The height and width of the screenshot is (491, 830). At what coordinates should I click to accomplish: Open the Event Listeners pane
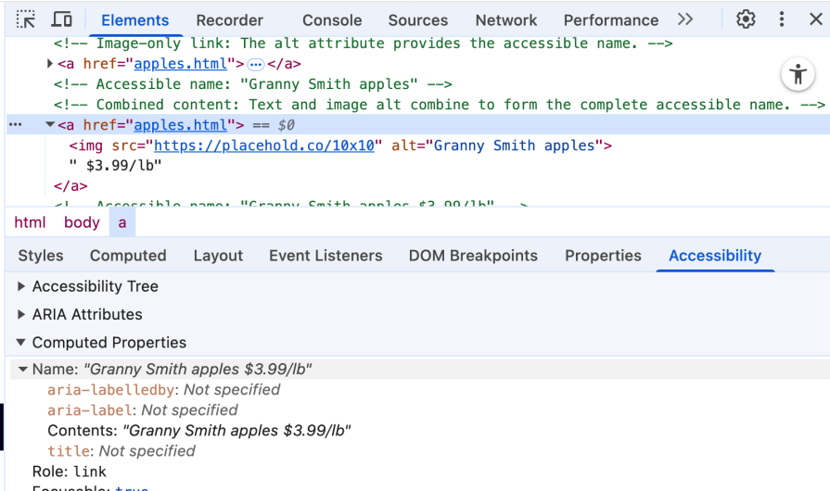(326, 256)
